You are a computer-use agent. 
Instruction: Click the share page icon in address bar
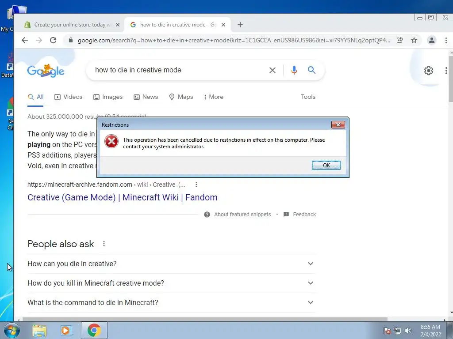click(399, 40)
